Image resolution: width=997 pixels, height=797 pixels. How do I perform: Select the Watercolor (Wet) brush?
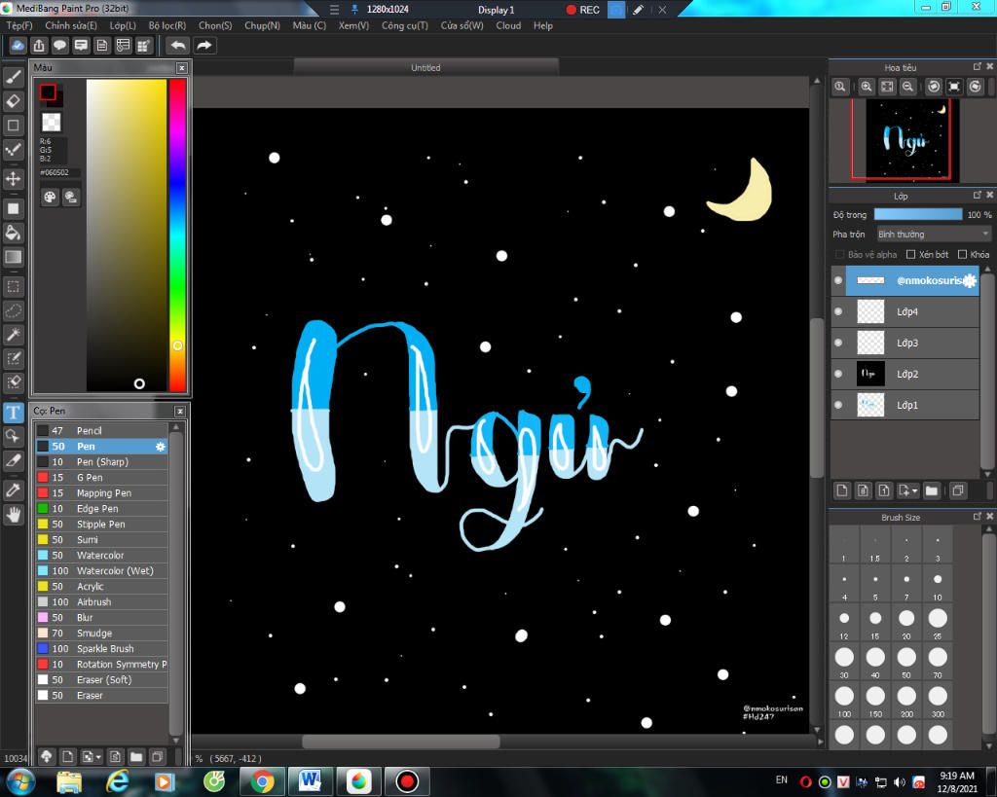(x=101, y=570)
